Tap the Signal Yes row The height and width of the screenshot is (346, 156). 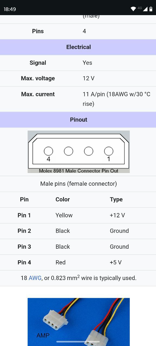[x=78, y=63]
